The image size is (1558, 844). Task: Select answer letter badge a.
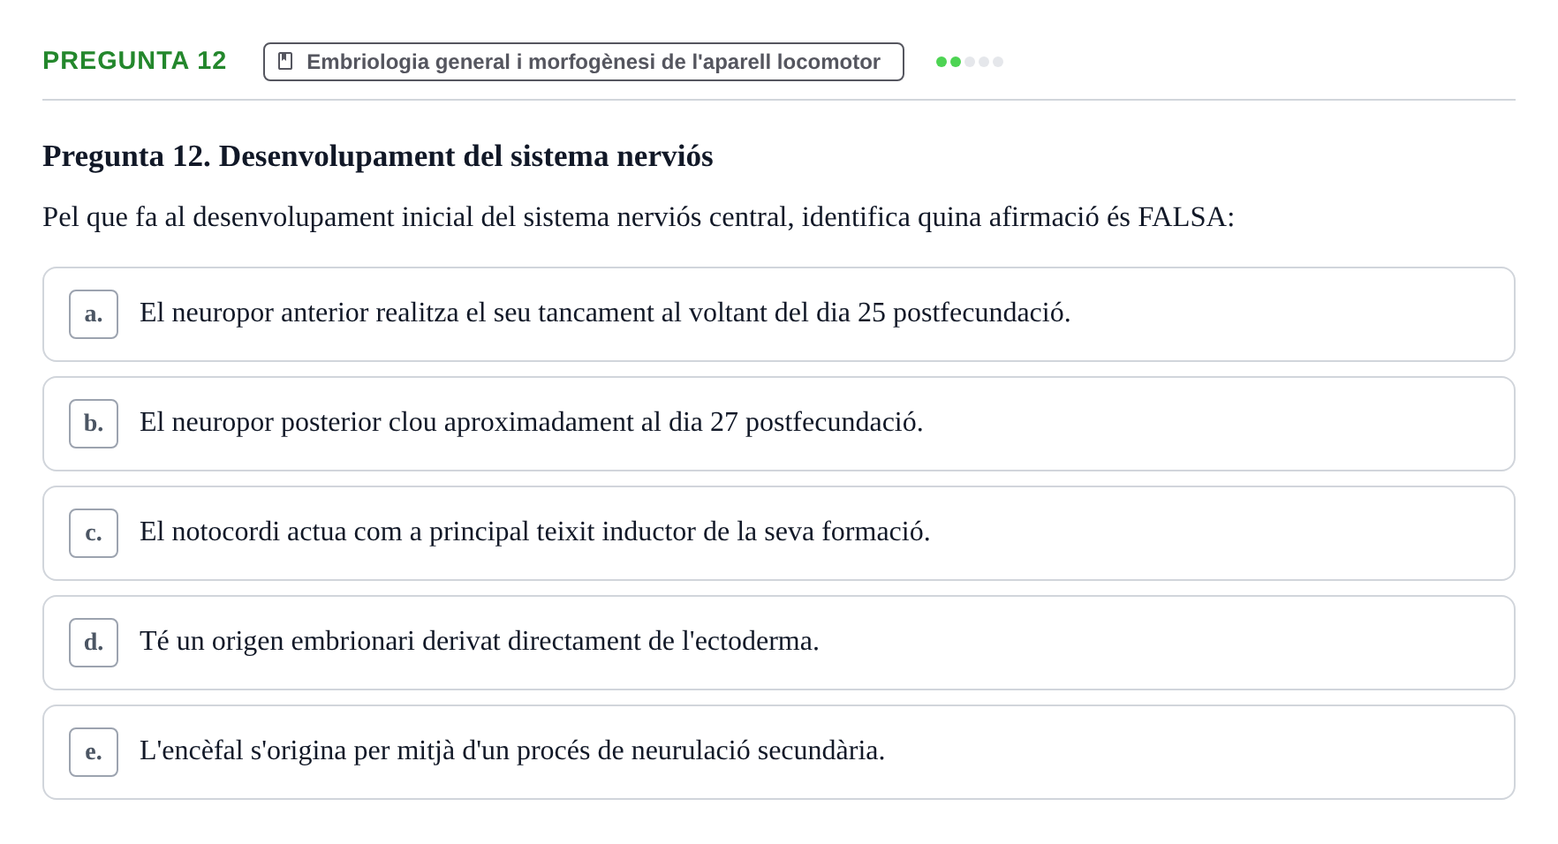coord(94,314)
